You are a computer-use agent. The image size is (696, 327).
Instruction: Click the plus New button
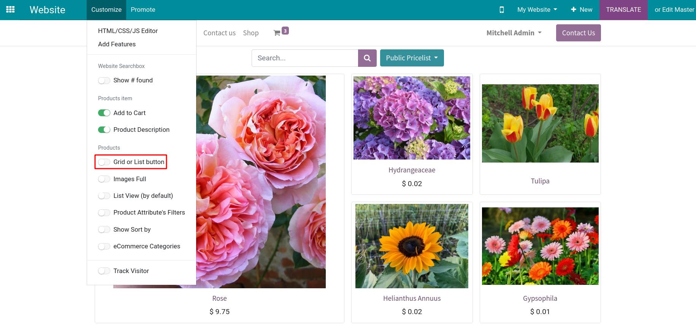tap(581, 9)
